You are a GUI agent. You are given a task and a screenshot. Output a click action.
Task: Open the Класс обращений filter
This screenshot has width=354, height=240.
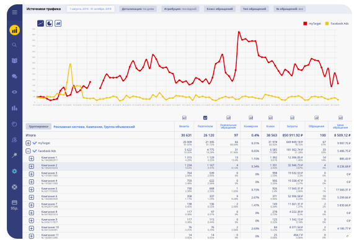coord(219,9)
